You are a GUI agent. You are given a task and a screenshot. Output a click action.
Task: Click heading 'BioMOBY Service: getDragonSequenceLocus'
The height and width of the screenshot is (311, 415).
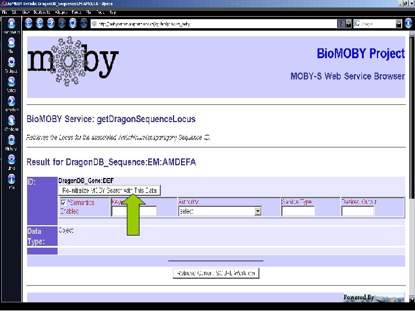(x=111, y=119)
